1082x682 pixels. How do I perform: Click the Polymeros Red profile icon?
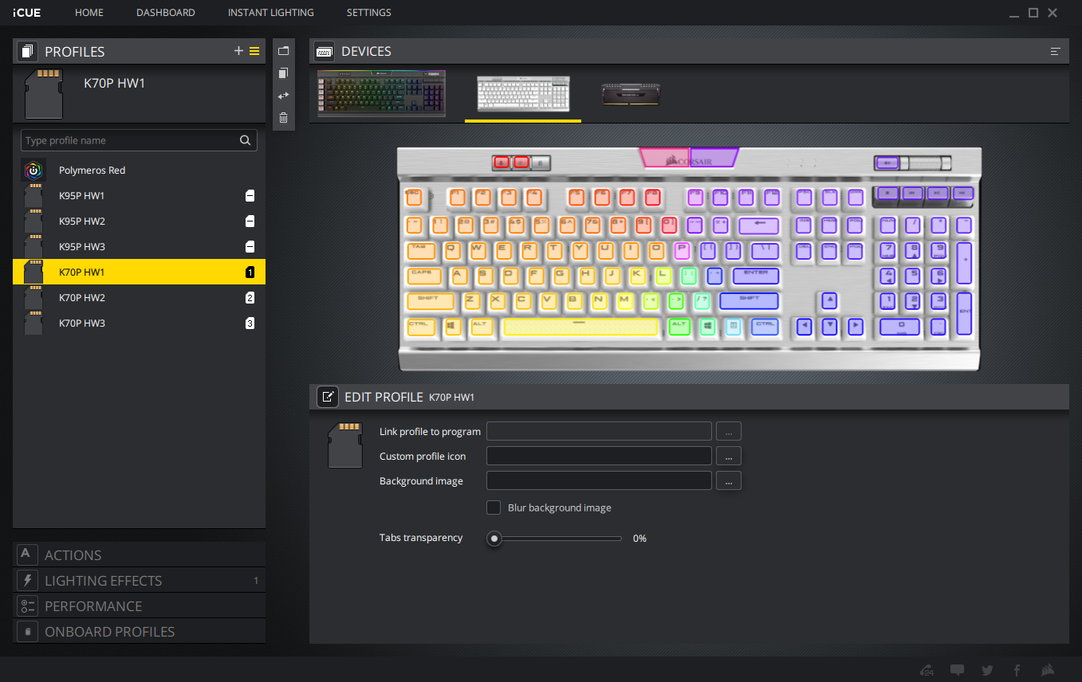pos(33,170)
